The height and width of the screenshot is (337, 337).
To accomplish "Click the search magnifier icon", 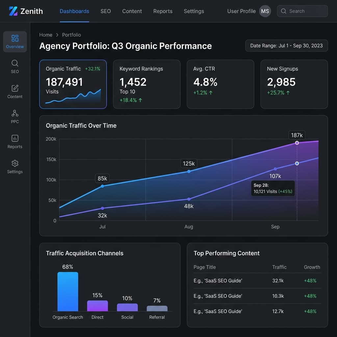I will pyautogui.click(x=283, y=11).
